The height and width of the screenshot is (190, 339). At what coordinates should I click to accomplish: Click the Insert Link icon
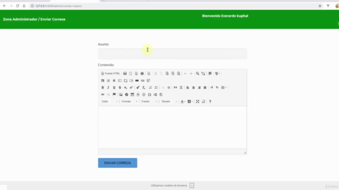103,94
